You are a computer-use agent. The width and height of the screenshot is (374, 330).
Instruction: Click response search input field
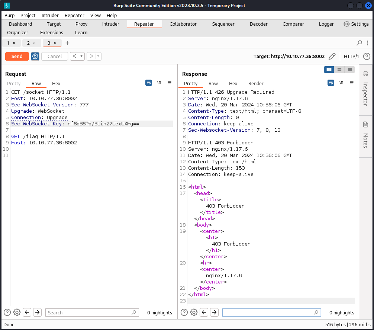[x=272, y=313]
